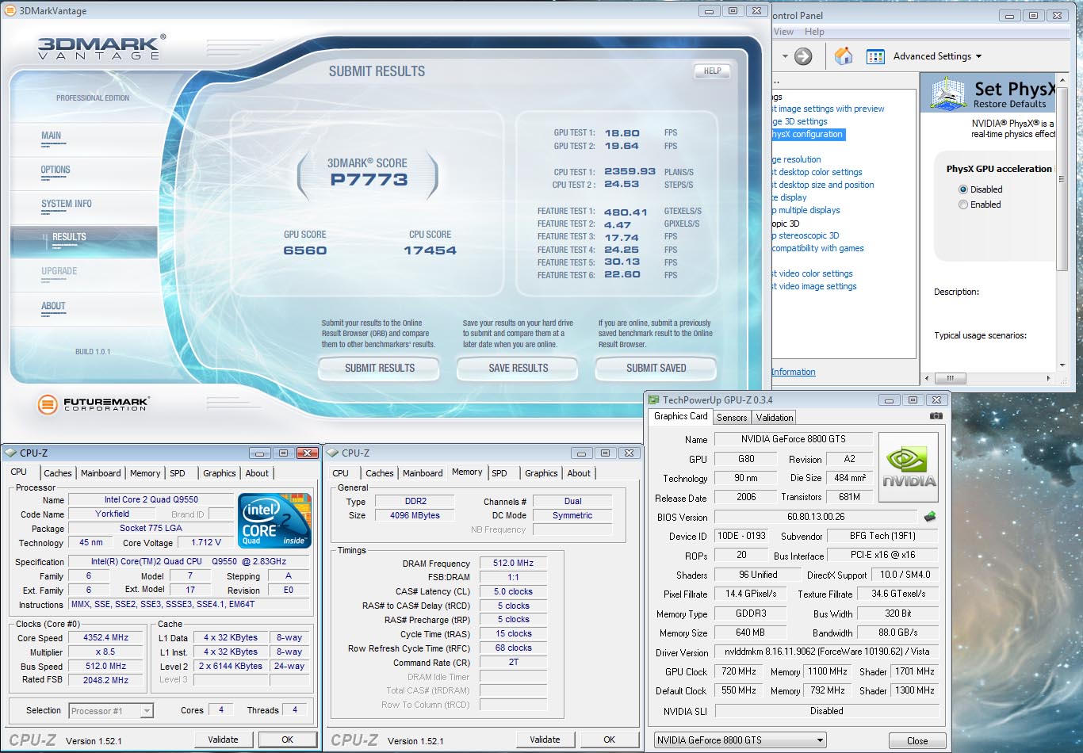The width and height of the screenshot is (1083, 753).
Task: Open About tab in the Memory CPU-Z window
Action: click(579, 473)
